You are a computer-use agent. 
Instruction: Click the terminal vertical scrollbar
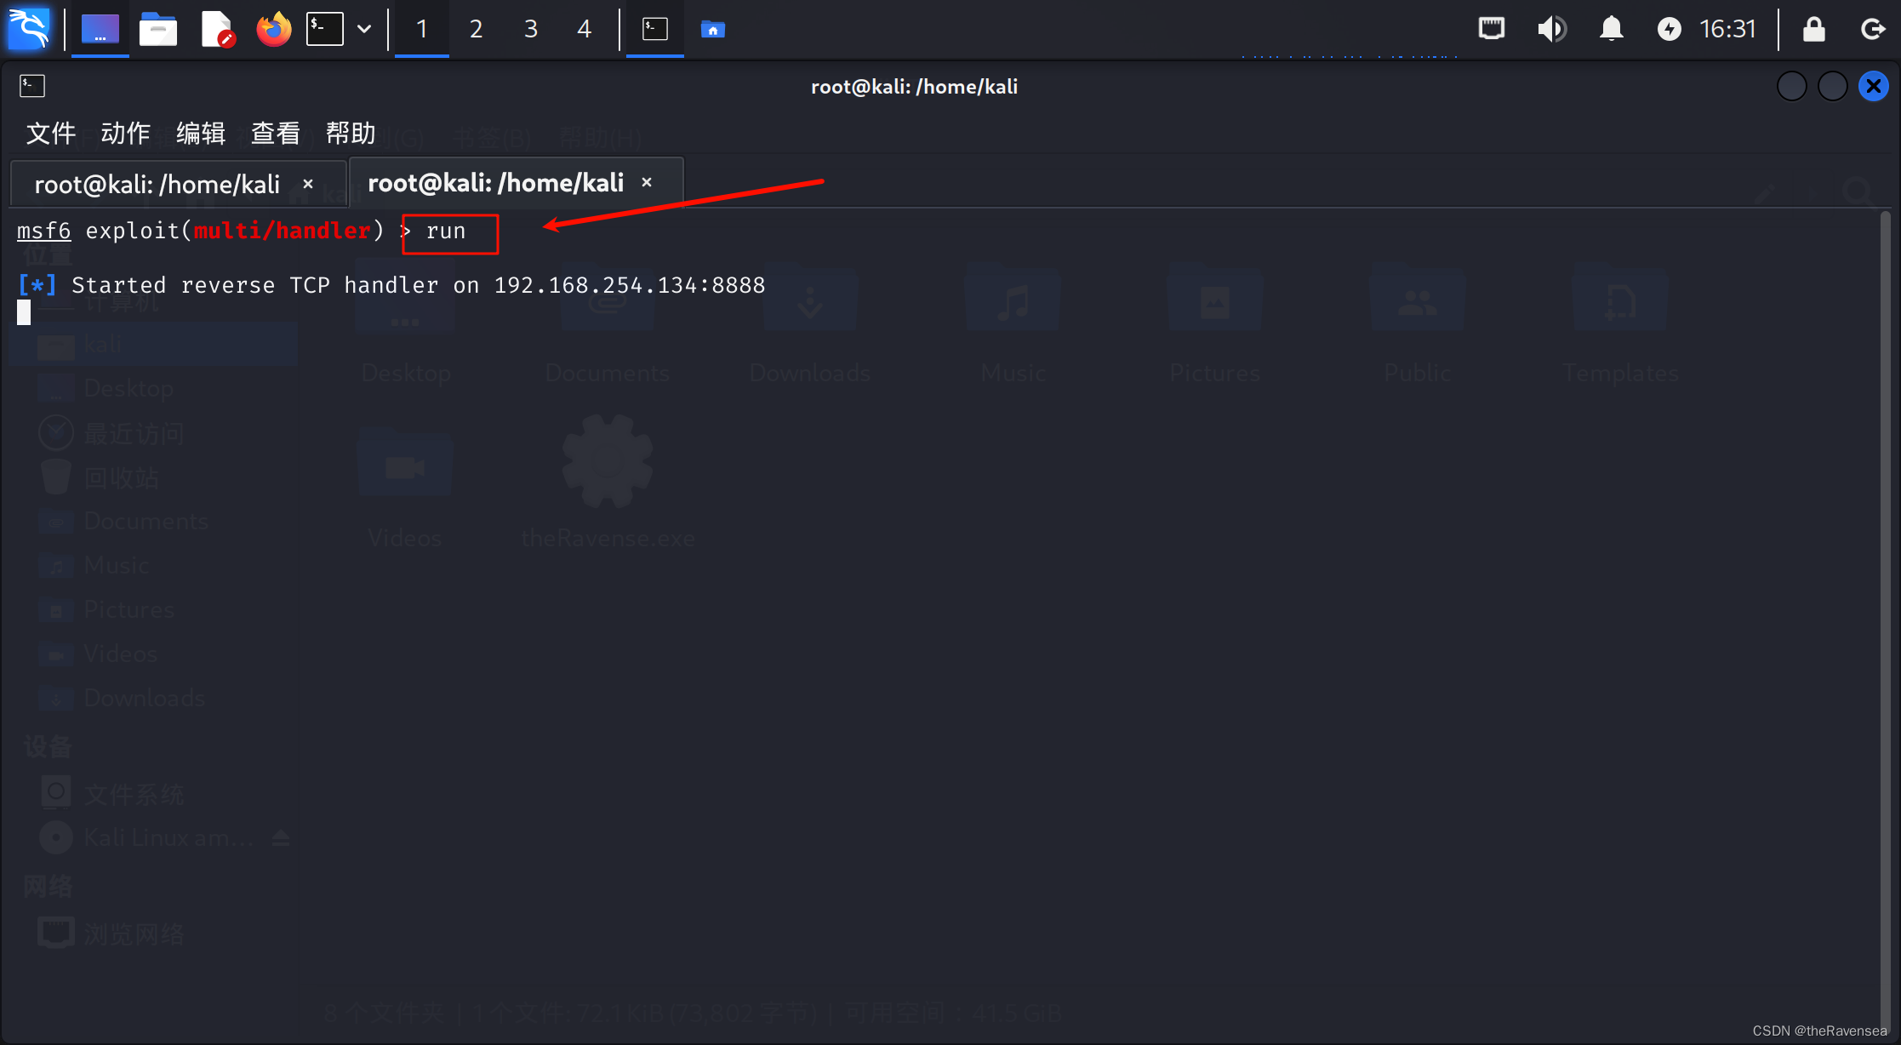point(1885,621)
